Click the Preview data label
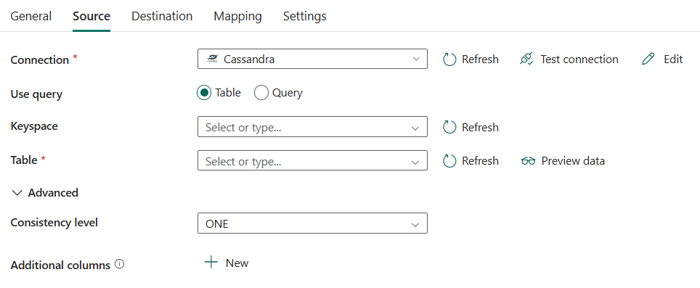The height and width of the screenshot is (288, 700). coord(573,160)
